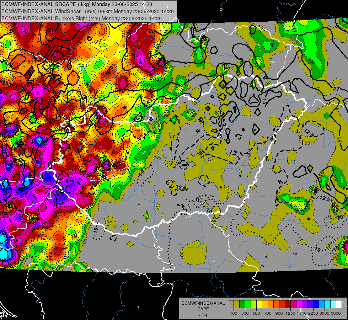Viewport: 348px width, 320px height.
Task: Click the 100 tick label under the legend
Action: tap(234, 313)
